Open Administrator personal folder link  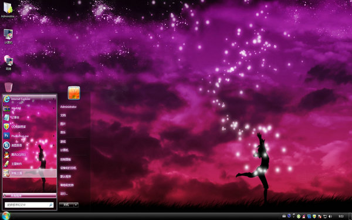coord(68,107)
